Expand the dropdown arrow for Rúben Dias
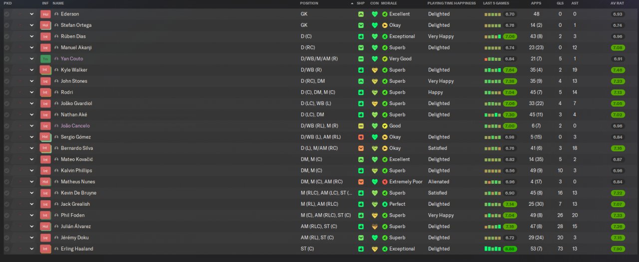Screen dimensions: 639x262 point(32,36)
